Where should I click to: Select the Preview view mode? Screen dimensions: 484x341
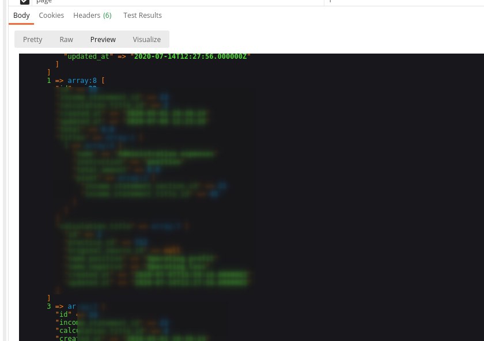(x=103, y=40)
